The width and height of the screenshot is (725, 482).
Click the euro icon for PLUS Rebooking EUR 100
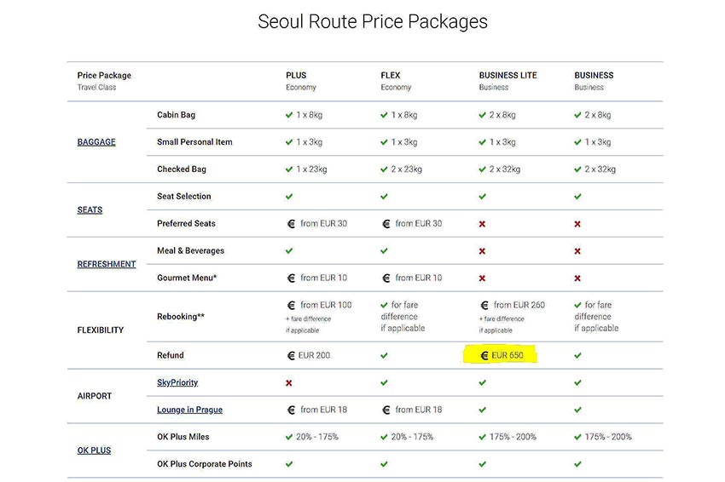(290, 305)
